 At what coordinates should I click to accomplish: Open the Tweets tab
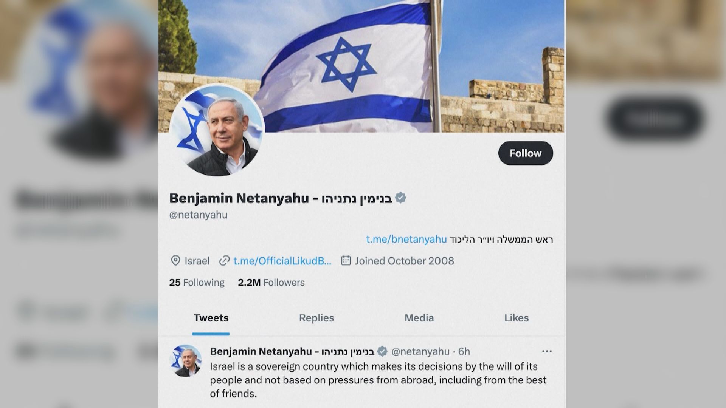(x=211, y=318)
